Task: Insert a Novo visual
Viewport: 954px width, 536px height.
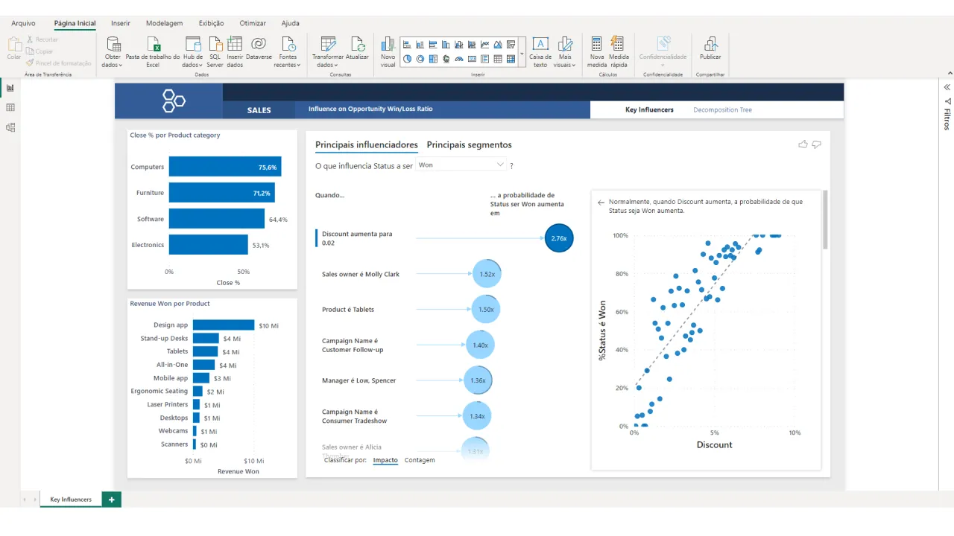Action: [388, 51]
